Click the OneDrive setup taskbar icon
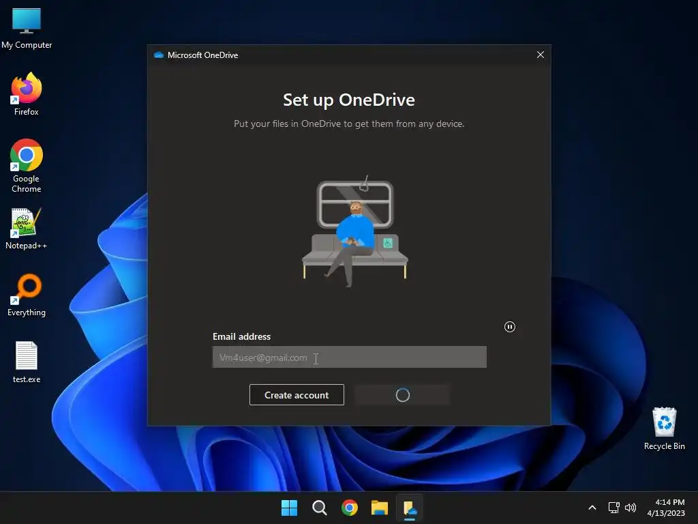The height and width of the screenshot is (524, 698). click(410, 508)
